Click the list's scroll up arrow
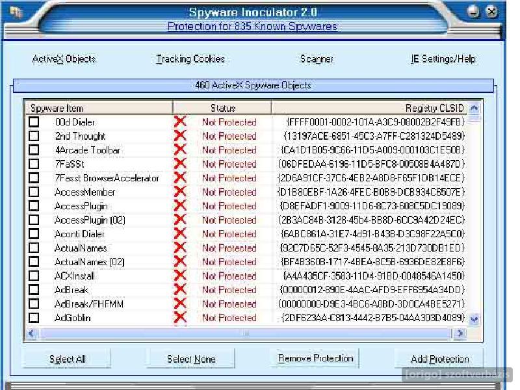Screen dimensions: 520x390 point(474,107)
